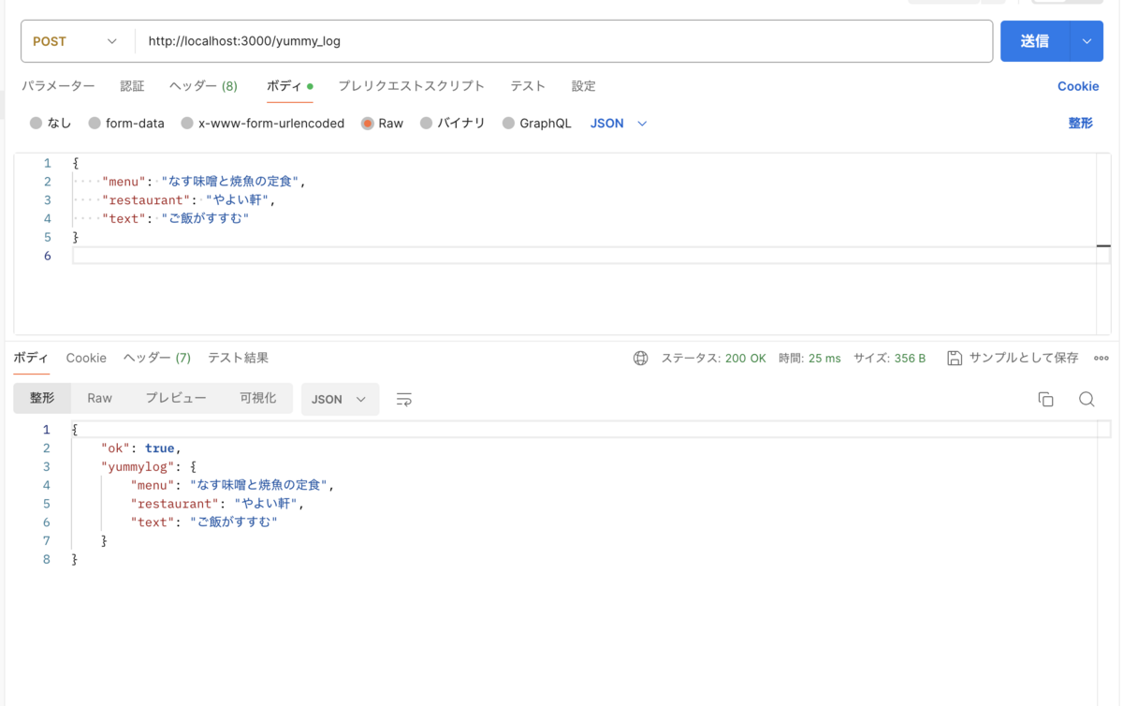
Task: Open the Send button dropdown arrow
Action: point(1087,41)
